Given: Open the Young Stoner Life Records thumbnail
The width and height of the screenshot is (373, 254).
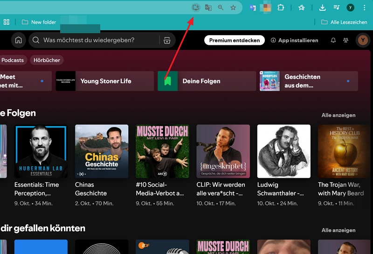Looking at the screenshot, I should (x=66, y=81).
